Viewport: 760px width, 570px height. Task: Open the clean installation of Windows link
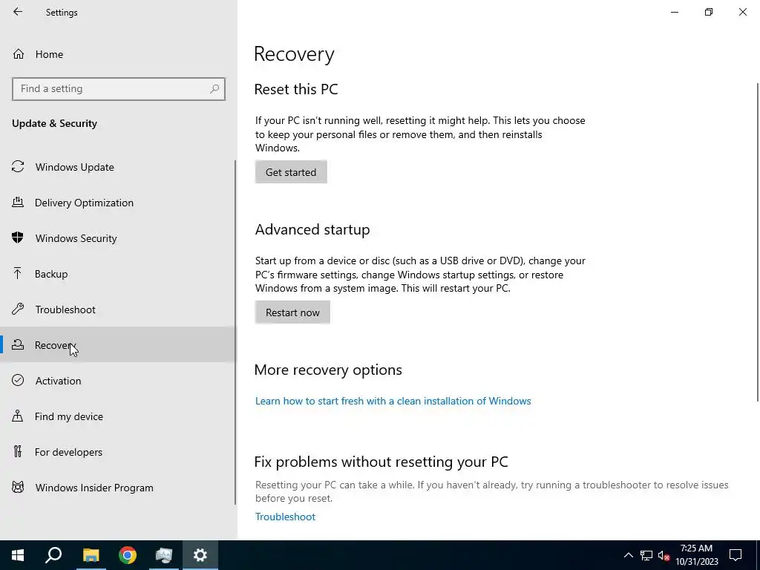(393, 401)
